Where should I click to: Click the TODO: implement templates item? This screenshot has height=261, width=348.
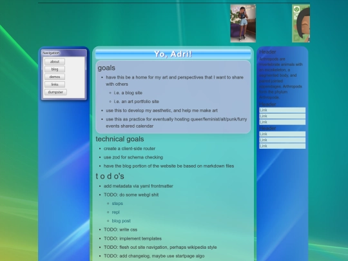tap(133, 238)
